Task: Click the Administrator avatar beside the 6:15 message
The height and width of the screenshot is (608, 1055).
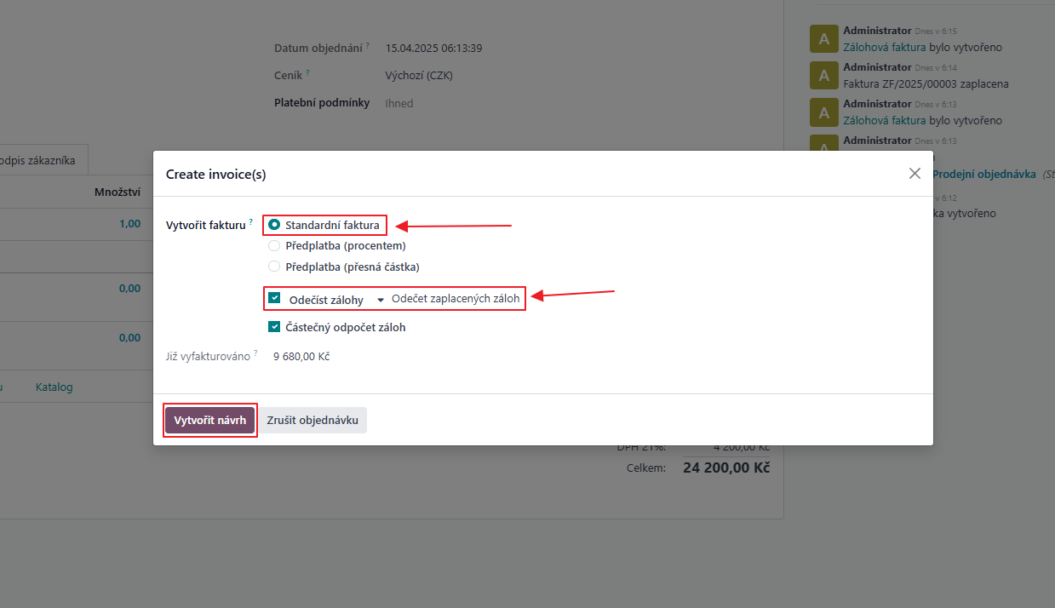Action: click(x=823, y=39)
